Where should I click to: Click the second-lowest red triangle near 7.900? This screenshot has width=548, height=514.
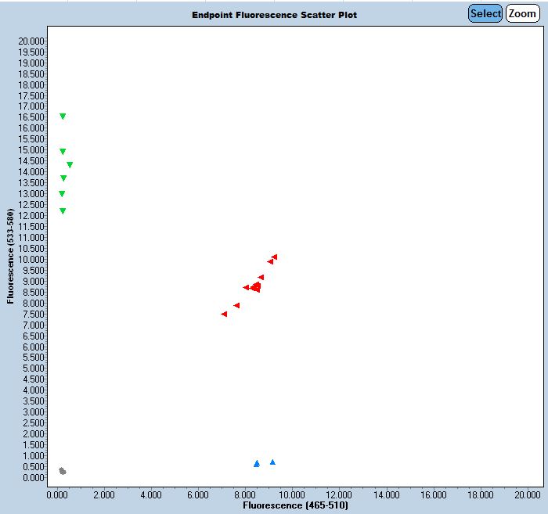[237, 306]
